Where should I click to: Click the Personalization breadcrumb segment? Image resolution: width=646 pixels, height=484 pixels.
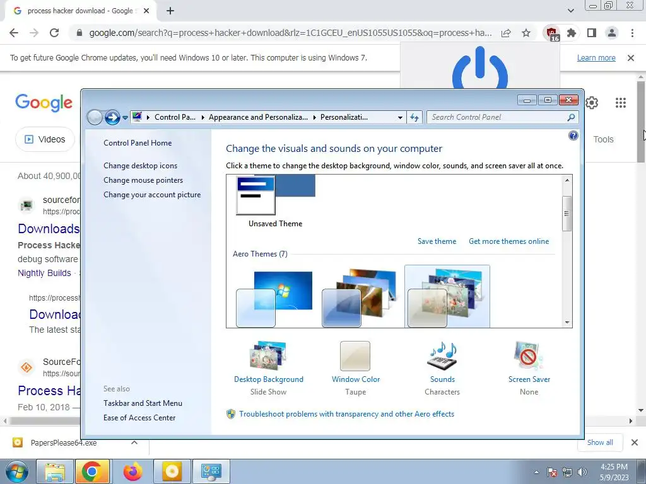pos(344,117)
